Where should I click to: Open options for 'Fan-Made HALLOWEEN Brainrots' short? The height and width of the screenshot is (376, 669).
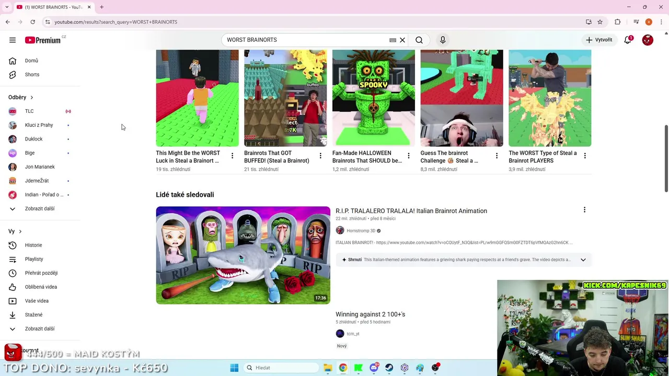(x=409, y=156)
